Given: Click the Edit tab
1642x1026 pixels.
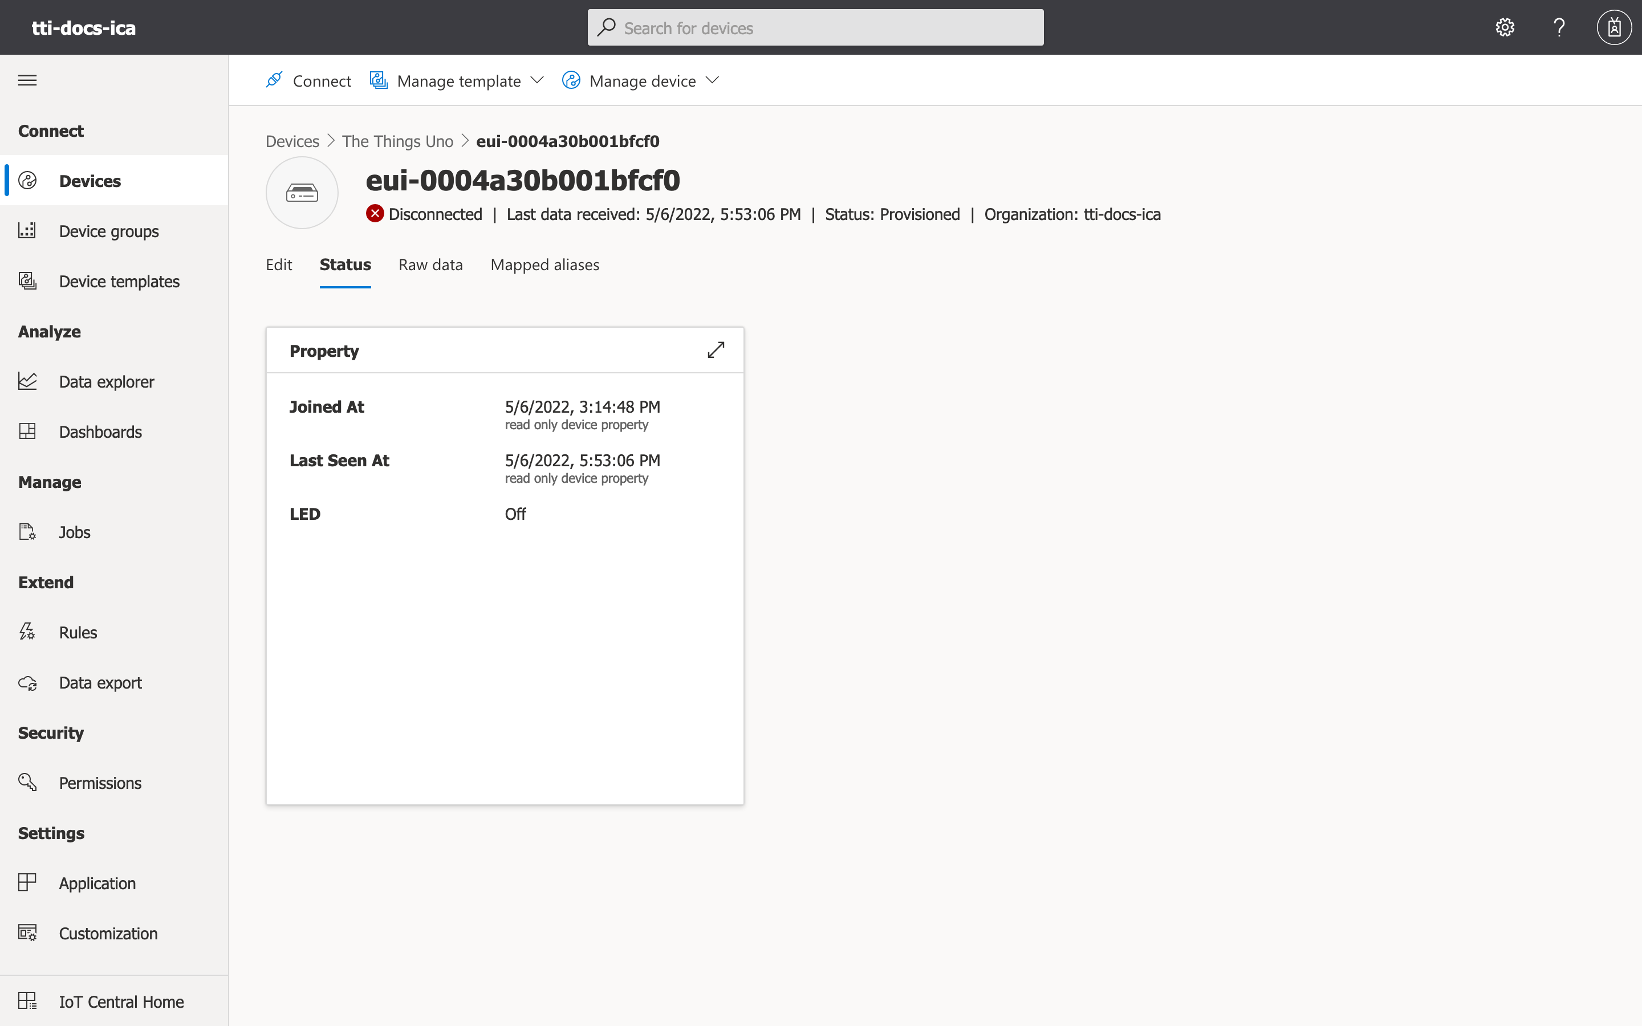Looking at the screenshot, I should 278,263.
